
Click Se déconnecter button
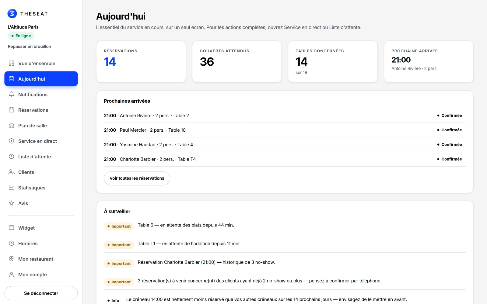[x=41, y=293]
